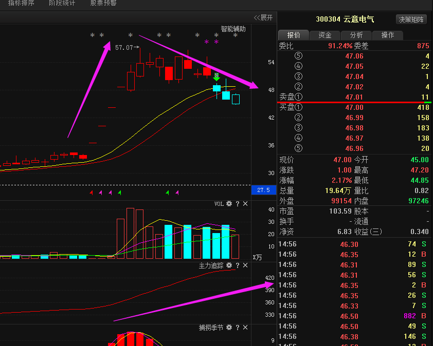
Task: Open the 阶段统计 menu
Action: (62, 3)
